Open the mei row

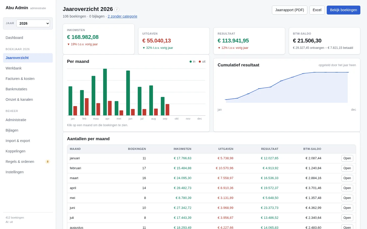point(347,198)
